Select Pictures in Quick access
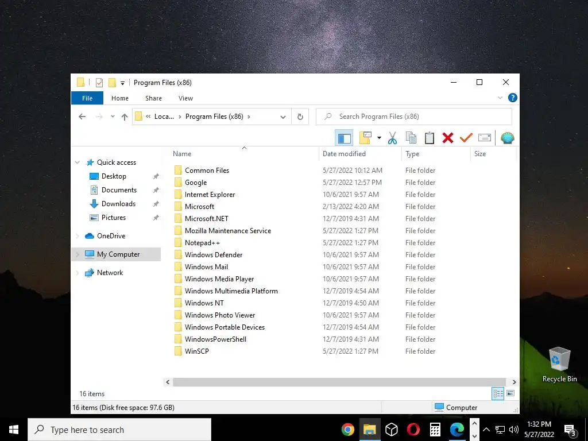This screenshot has width=588, height=441. coord(114,218)
